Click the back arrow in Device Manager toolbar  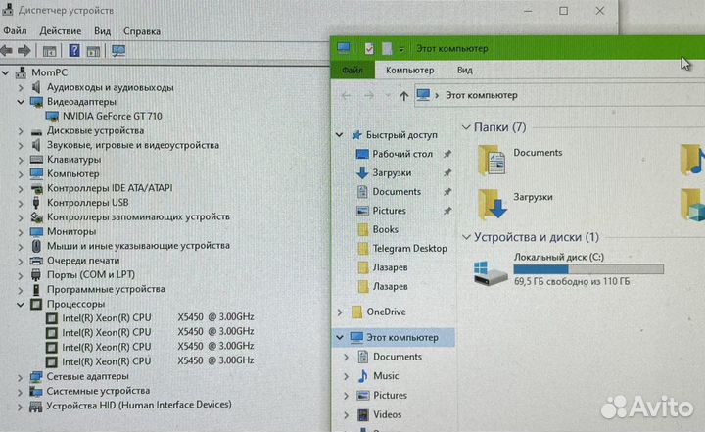point(8,51)
